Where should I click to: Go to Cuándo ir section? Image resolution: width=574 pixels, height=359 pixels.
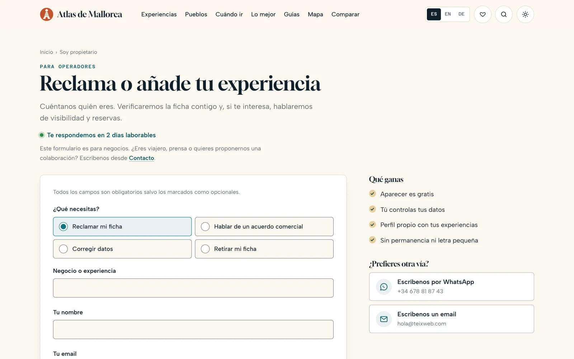pos(229,14)
